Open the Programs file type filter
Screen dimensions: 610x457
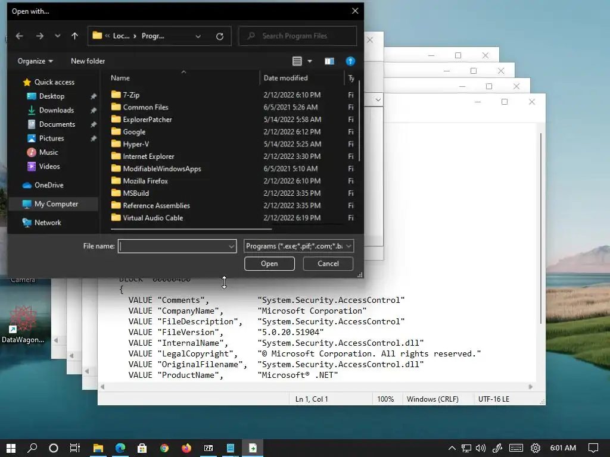(x=299, y=246)
